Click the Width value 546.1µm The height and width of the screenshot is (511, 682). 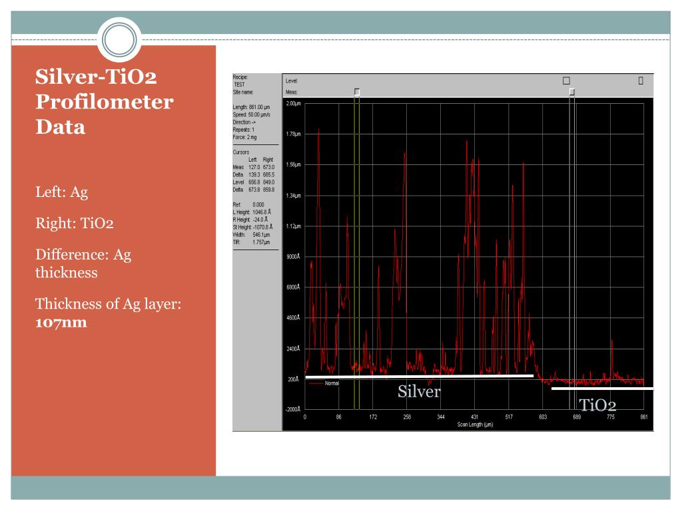click(x=261, y=235)
